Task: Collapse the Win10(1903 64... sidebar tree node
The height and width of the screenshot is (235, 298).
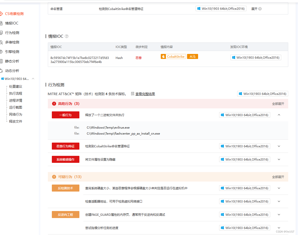Action: [33, 79]
